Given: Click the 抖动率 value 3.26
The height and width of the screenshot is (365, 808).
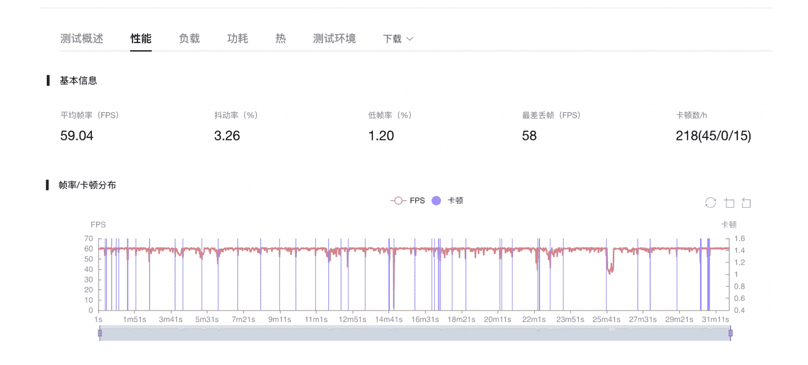Looking at the screenshot, I should (x=227, y=136).
